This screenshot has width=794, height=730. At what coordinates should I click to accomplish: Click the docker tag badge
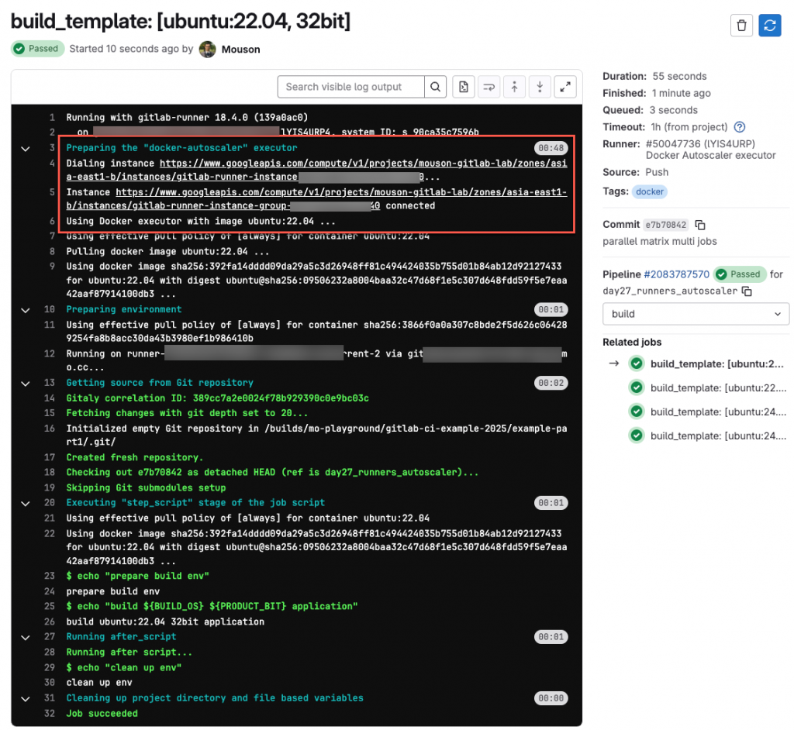[650, 192]
